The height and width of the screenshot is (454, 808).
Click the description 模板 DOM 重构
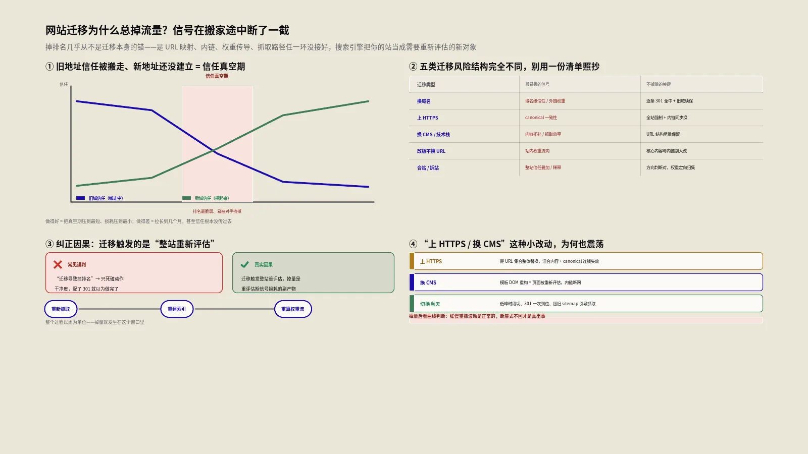(x=540, y=282)
